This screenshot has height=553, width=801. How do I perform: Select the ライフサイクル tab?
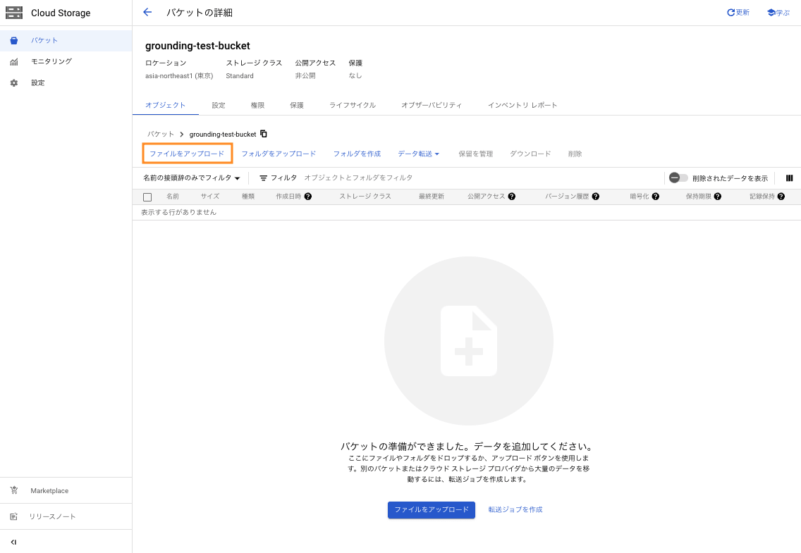(x=353, y=105)
